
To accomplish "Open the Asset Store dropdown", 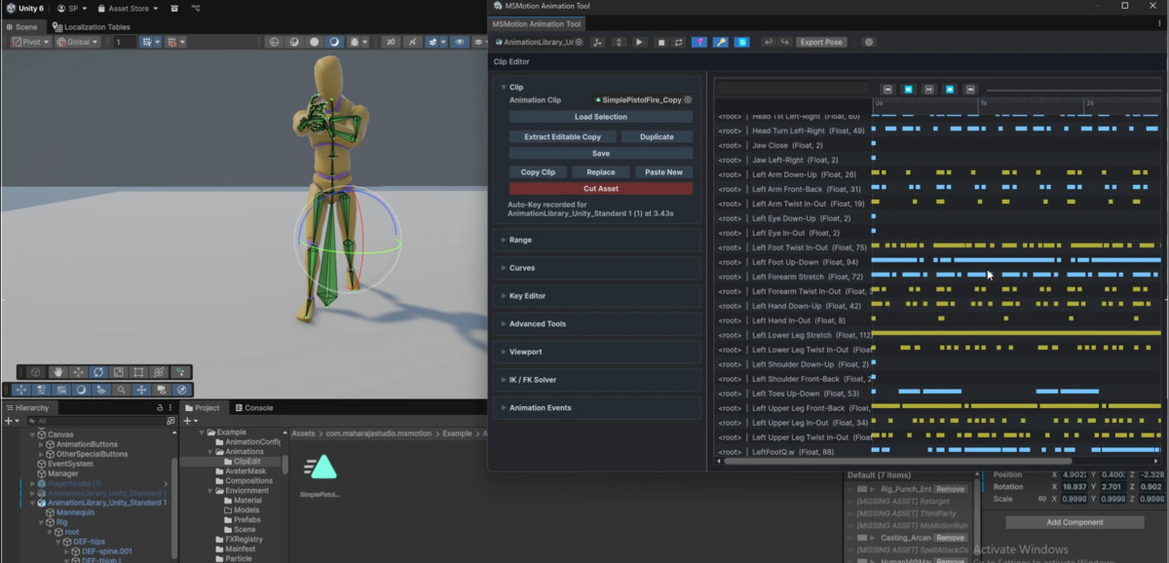I will point(128,8).
